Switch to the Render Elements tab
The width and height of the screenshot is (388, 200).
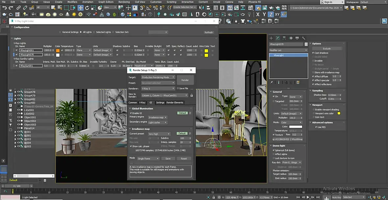175,103
